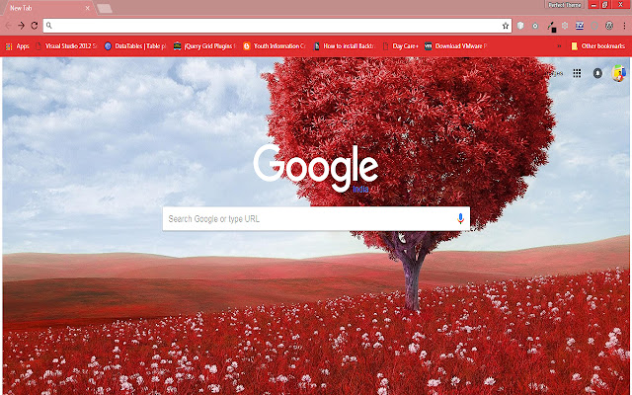This screenshot has height=395, width=632.
Task: Click the Google logo
Action: tap(316, 168)
